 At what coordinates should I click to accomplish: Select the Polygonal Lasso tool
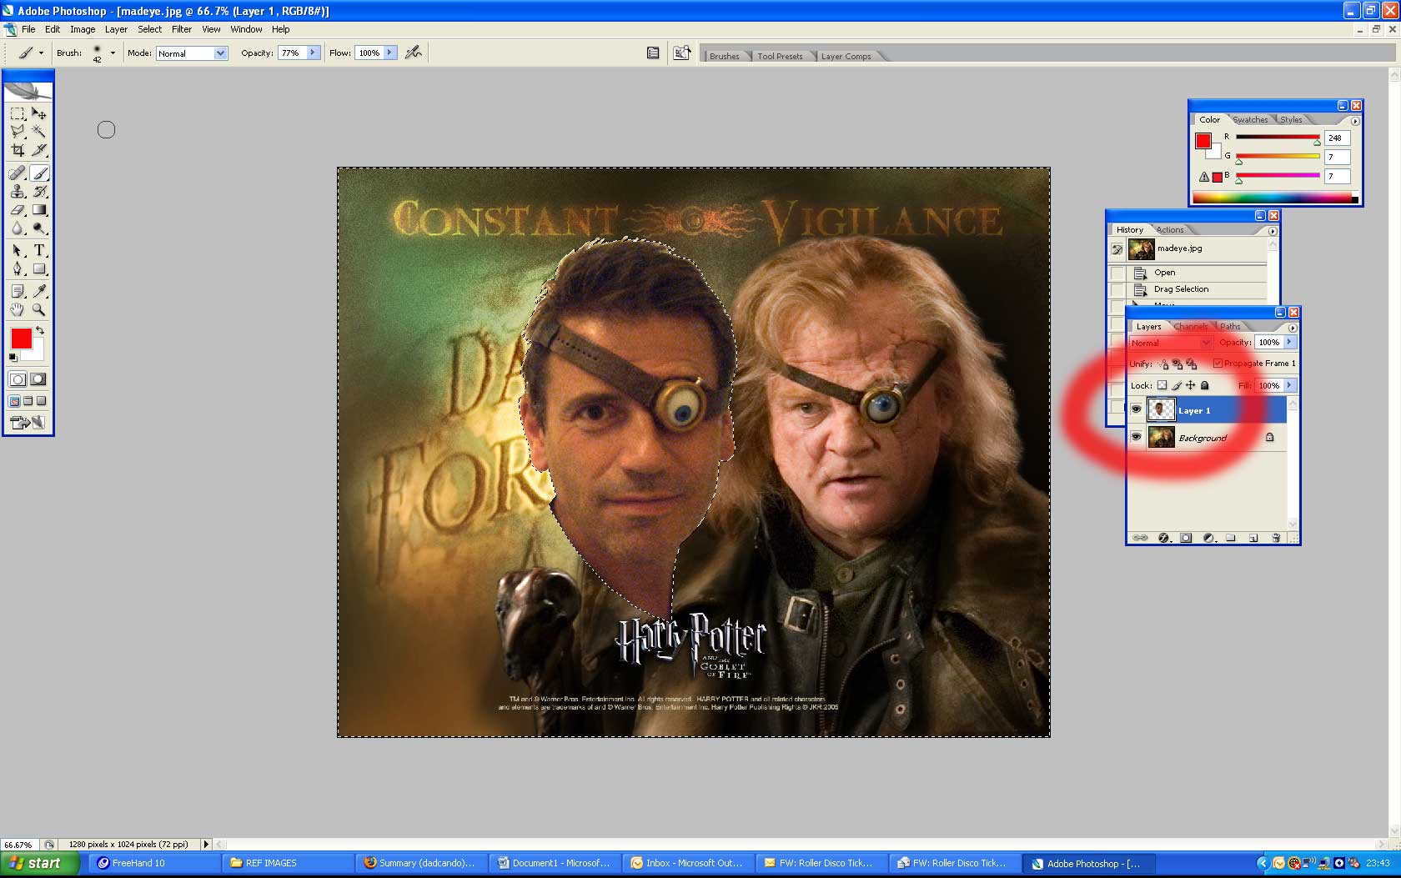pyautogui.click(x=18, y=132)
